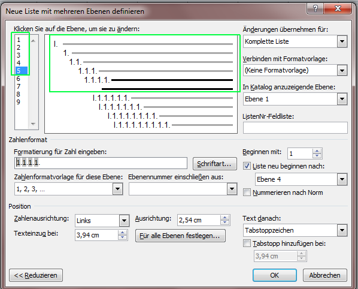This screenshot has width=358, height=289.
Task: Decrease the Texteinzug bei spinner value
Action: (122, 237)
